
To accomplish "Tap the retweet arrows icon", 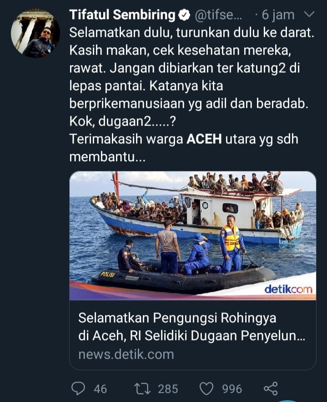I will 142,389.
